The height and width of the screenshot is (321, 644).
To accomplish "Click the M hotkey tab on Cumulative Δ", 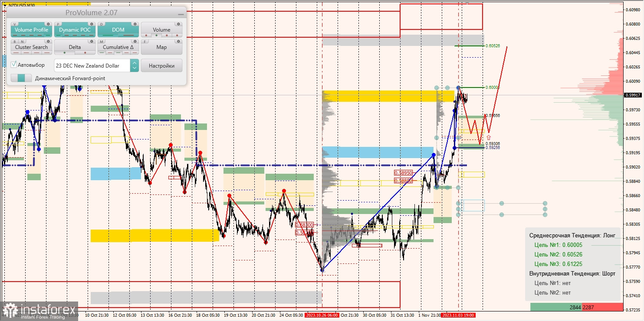I will pyautogui.click(x=102, y=41).
